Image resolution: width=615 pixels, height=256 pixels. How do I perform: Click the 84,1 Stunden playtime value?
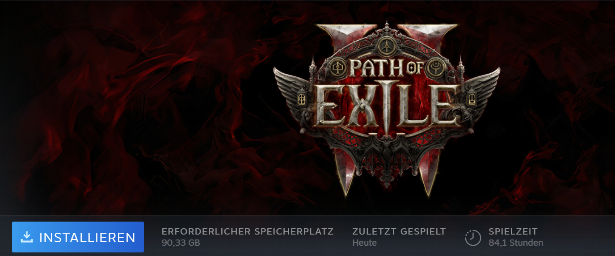click(516, 243)
